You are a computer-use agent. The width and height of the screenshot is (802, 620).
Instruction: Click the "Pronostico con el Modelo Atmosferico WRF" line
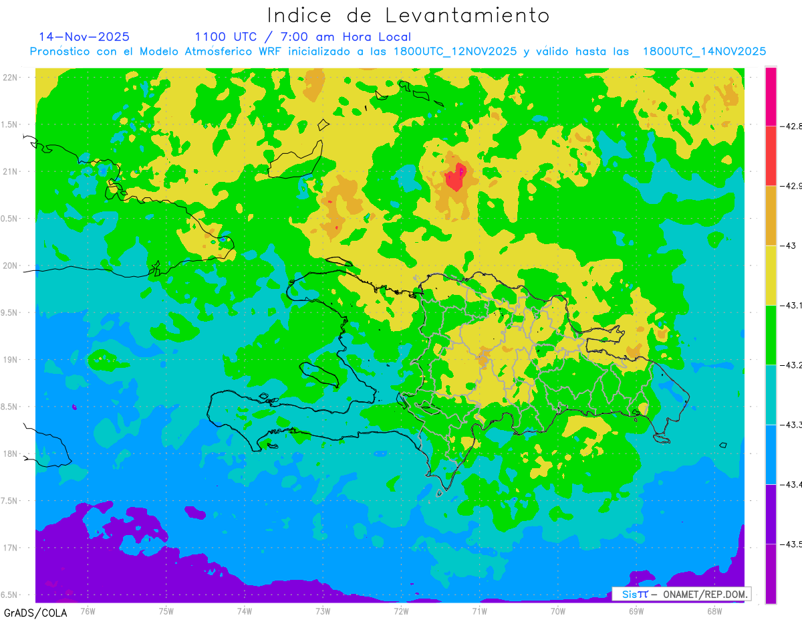398,51
